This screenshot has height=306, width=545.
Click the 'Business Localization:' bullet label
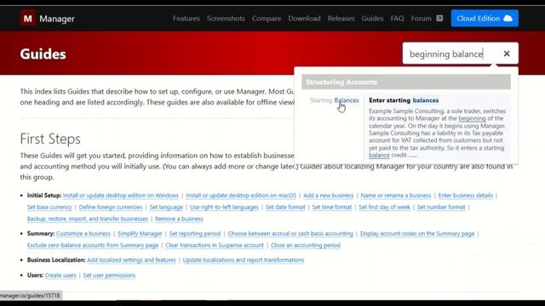pos(56,260)
